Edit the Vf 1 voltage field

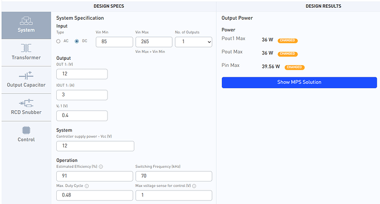pyautogui.click(x=82, y=116)
